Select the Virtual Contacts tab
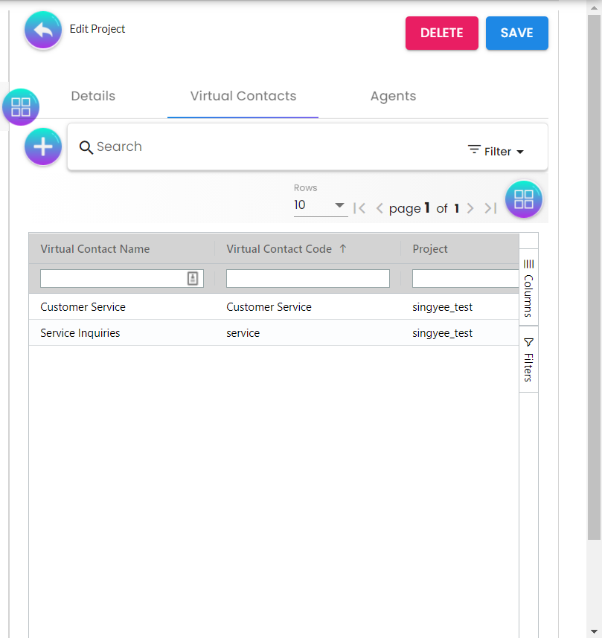The height and width of the screenshot is (638, 602). coord(243,96)
